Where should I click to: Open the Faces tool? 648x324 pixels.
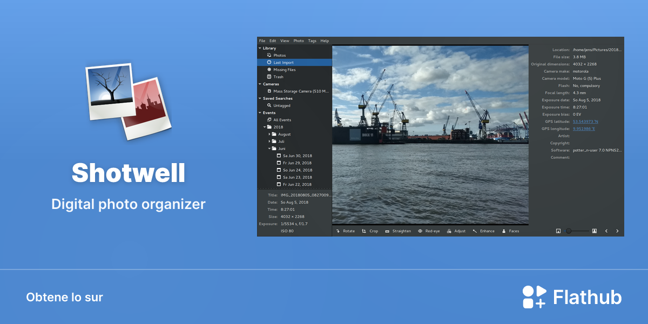pos(510,231)
